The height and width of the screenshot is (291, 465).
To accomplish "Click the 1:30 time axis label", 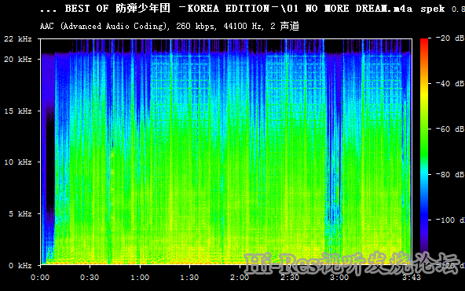I will click(189, 278).
